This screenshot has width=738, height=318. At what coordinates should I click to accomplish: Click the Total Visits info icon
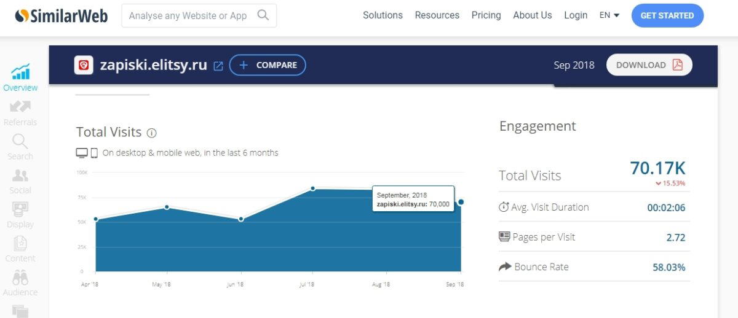click(152, 133)
